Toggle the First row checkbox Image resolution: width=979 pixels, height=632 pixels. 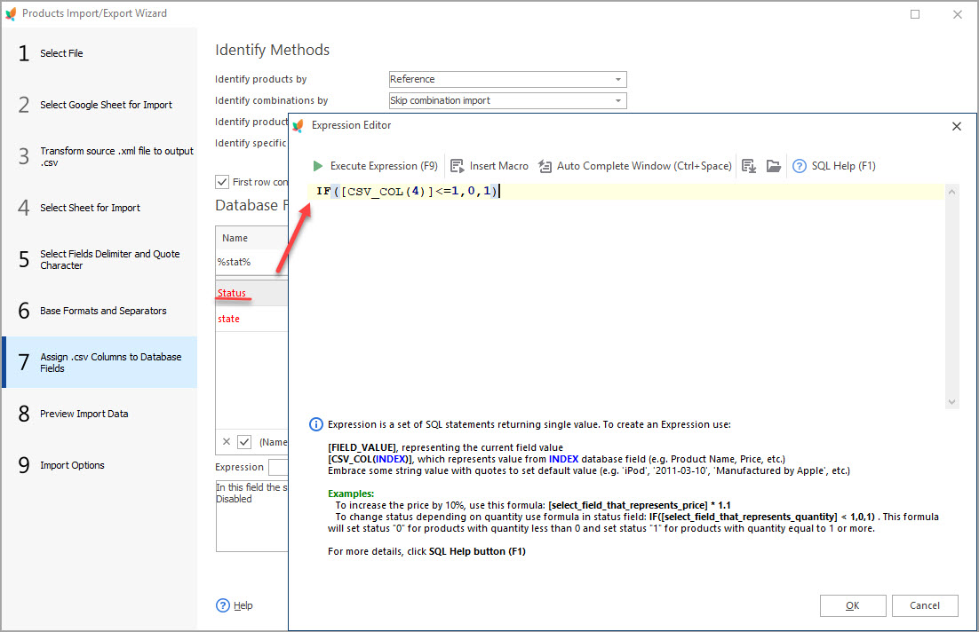[x=222, y=182]
